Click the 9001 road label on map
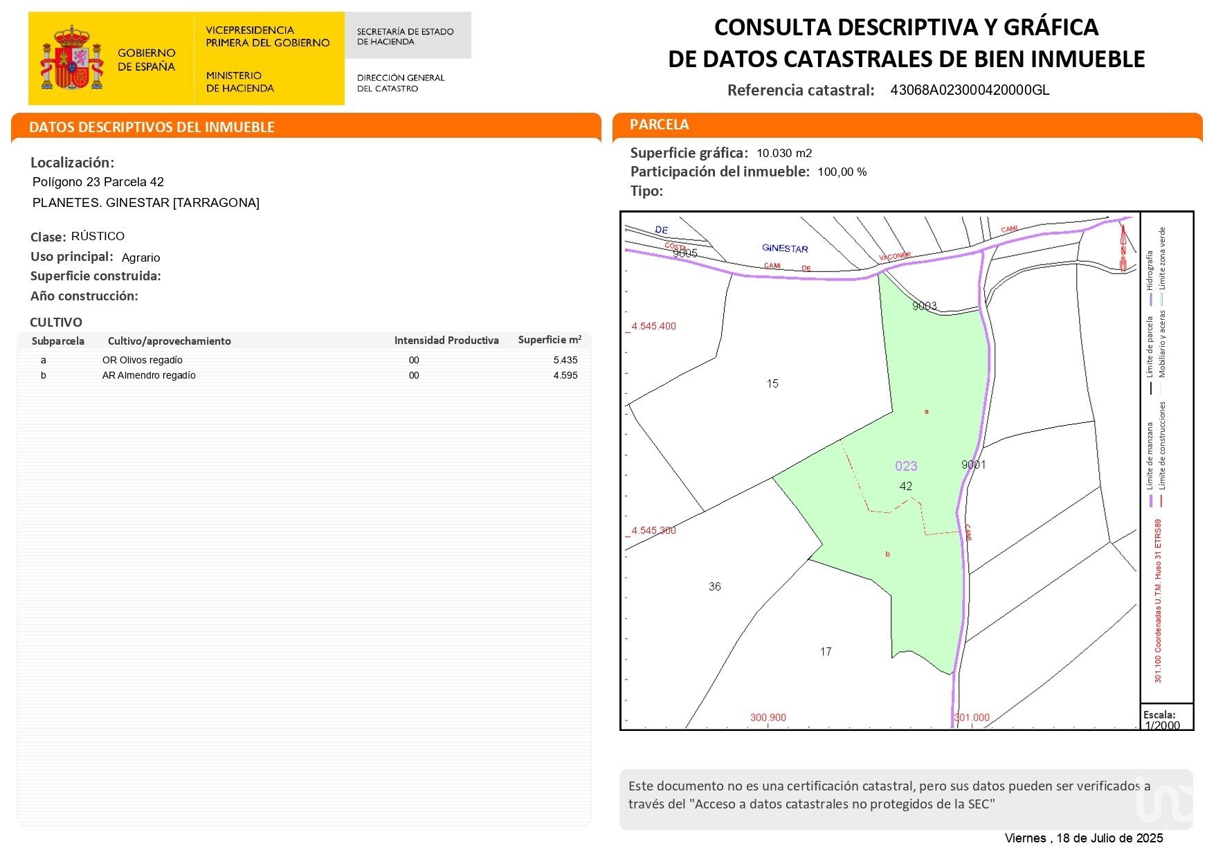Screen dimensions: 1216x859 973,464
